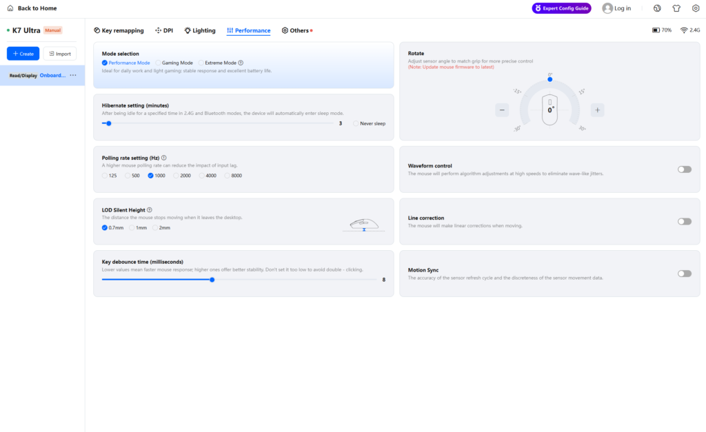Open the Lighting tab
Screen dimensions: 706x432
pos(200,31)
